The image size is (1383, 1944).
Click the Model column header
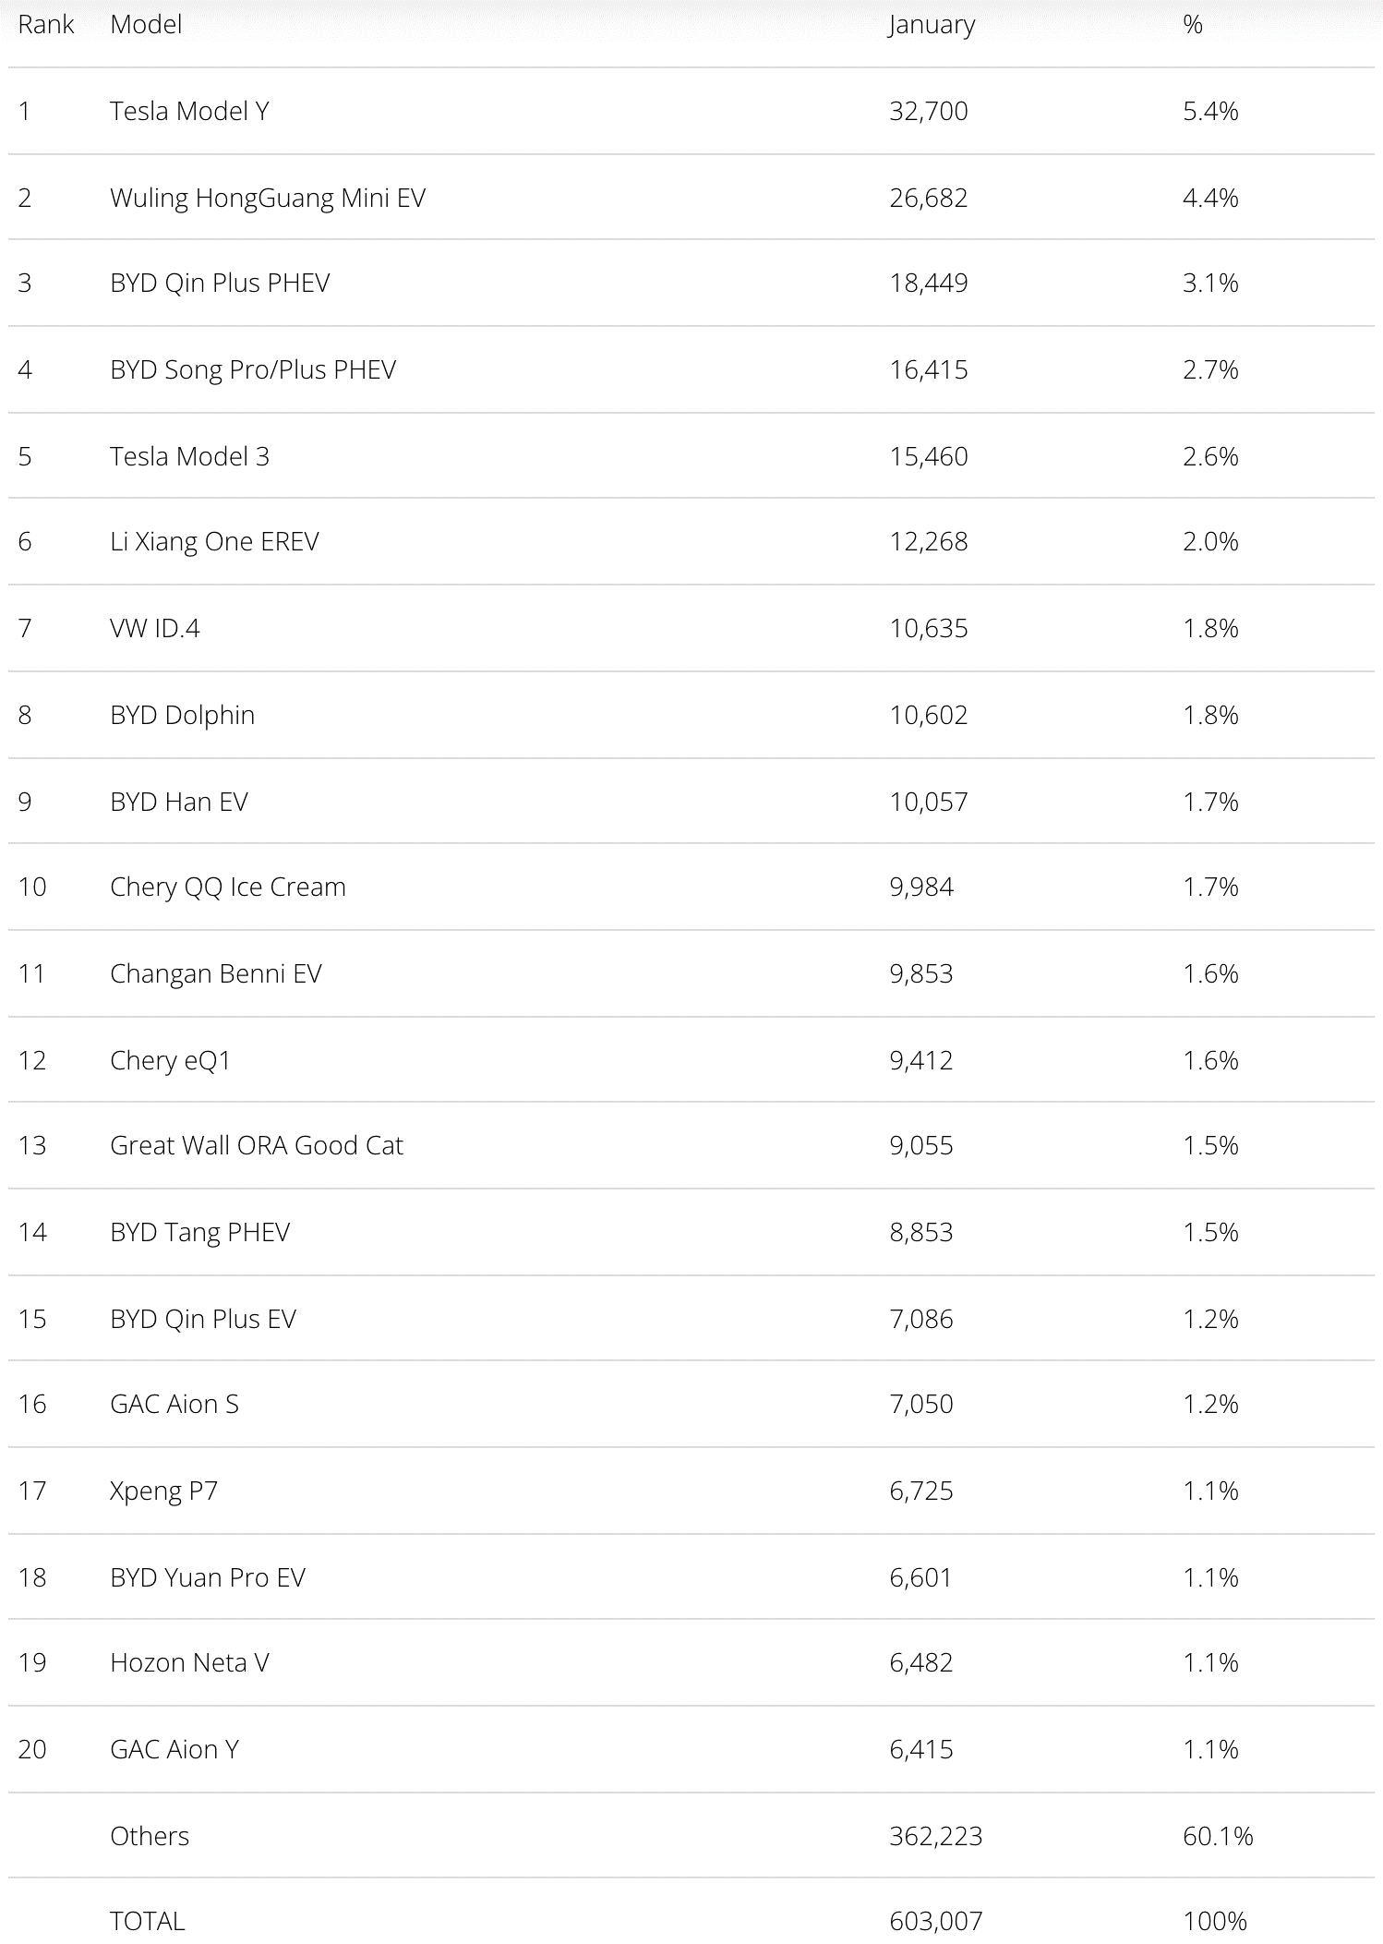(x=146, y=24)
